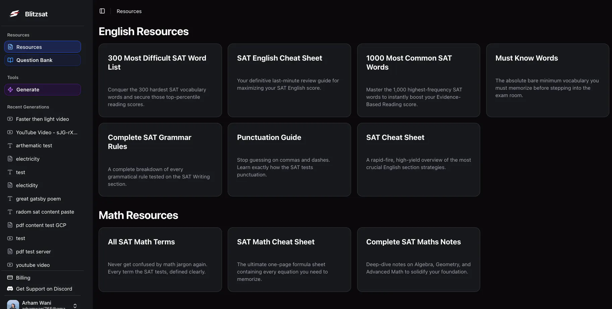Open All SAT Math Terms card

click(x=160, y=259)
